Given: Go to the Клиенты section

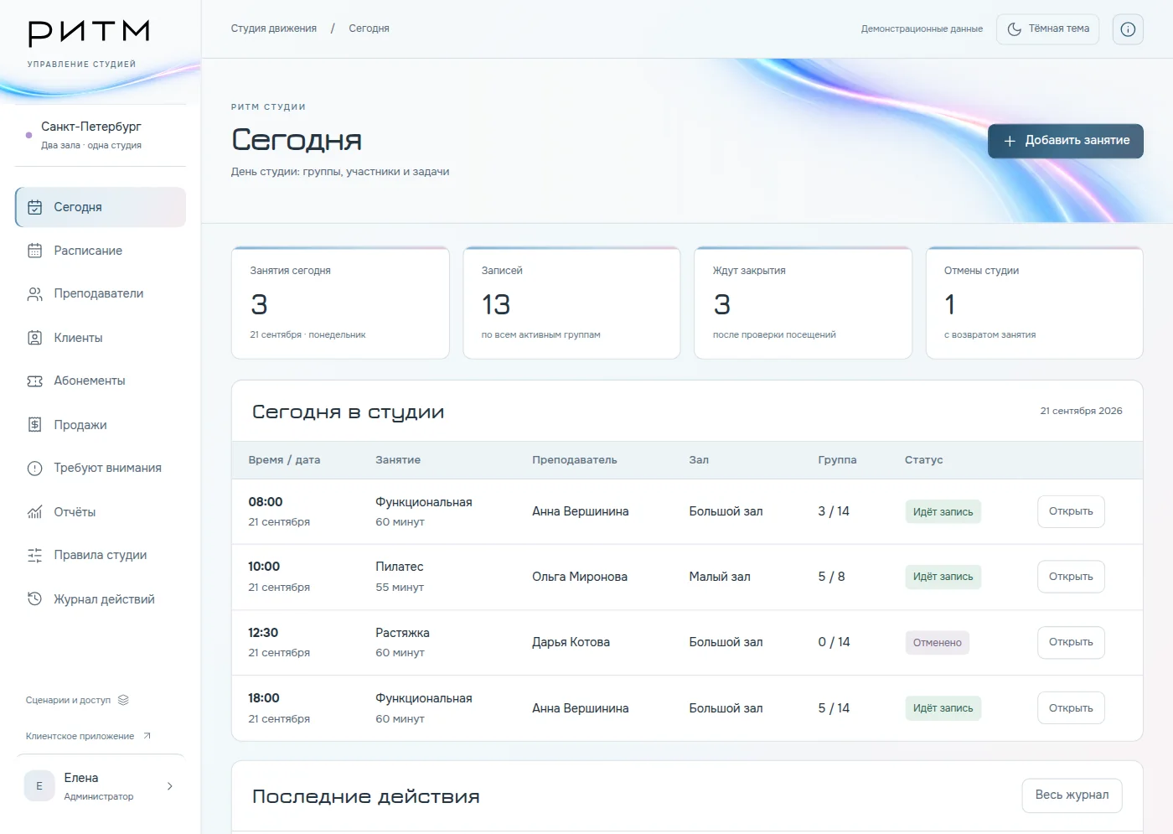Looking at the screenshot, I should point(101,338).
